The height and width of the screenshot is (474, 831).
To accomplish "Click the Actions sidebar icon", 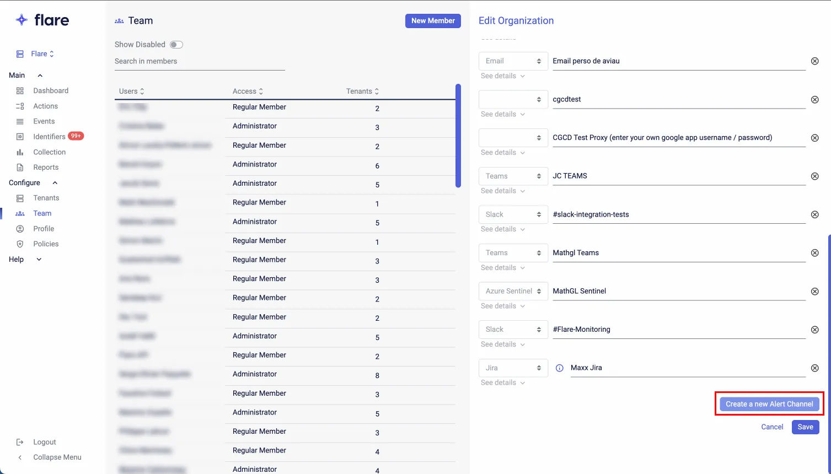I will coord(20,106).
